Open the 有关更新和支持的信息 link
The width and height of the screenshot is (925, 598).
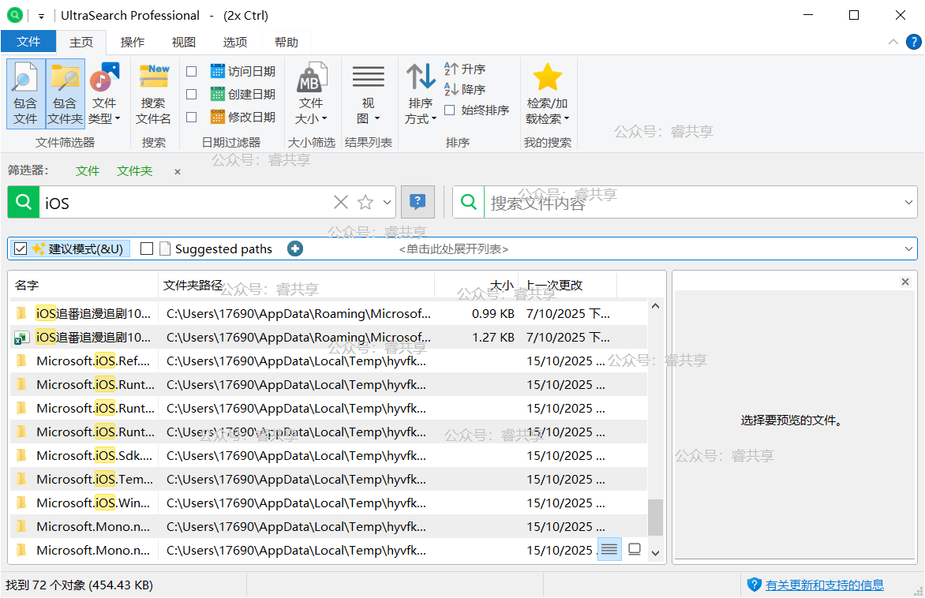[824, 585]
